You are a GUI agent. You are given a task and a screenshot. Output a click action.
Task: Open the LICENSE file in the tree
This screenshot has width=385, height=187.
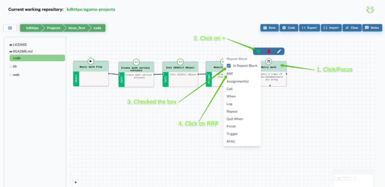[19, 45]
